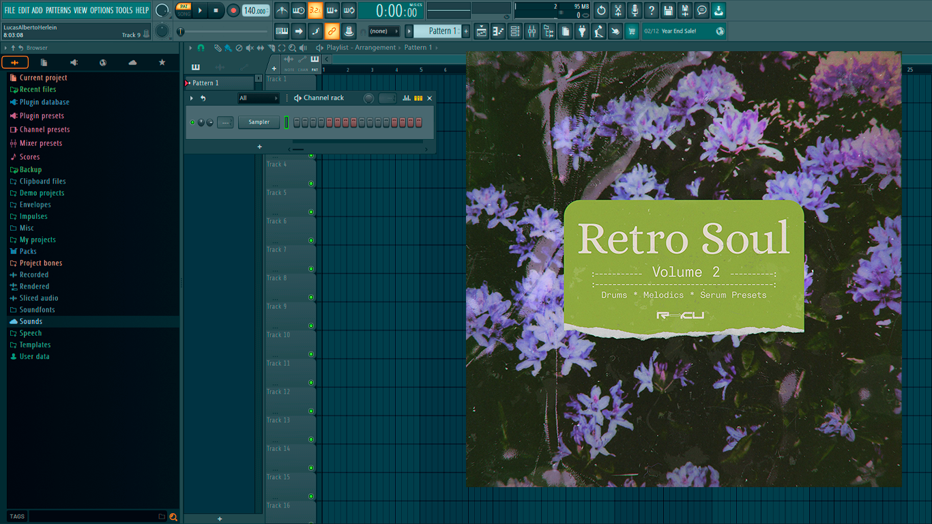Open the OPTIONS menu
The width and height of the screenshot is (932, 524).
102,10
